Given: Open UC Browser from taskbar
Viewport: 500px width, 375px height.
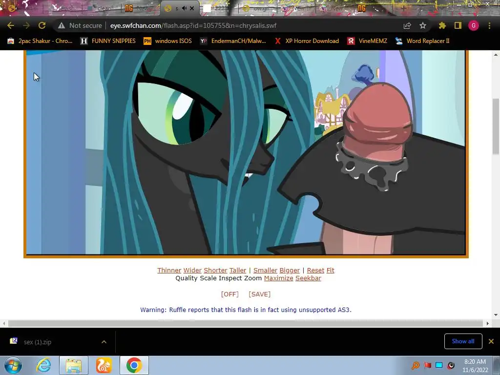Looking at the screenshot, I should click(104, 365).
